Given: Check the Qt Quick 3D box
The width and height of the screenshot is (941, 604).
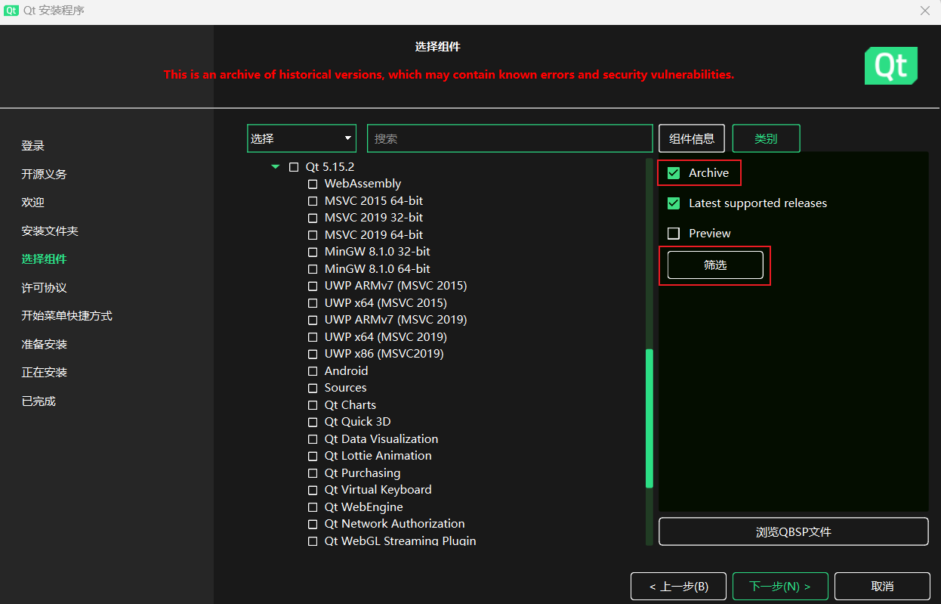Looking at the screenshot, I should (x=313, y=422).
